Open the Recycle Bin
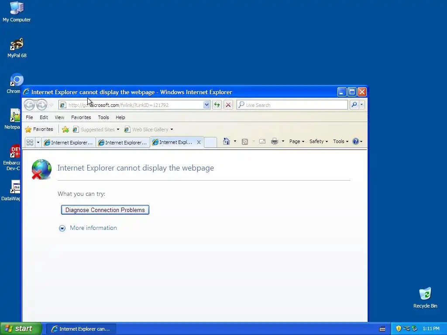The width and height of the screenshot is (447, 335). (x=425, y=297)
